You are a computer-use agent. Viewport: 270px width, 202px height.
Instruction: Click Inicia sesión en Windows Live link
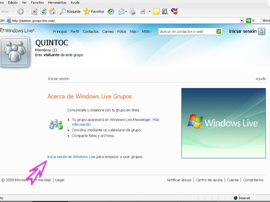(71, 157)
